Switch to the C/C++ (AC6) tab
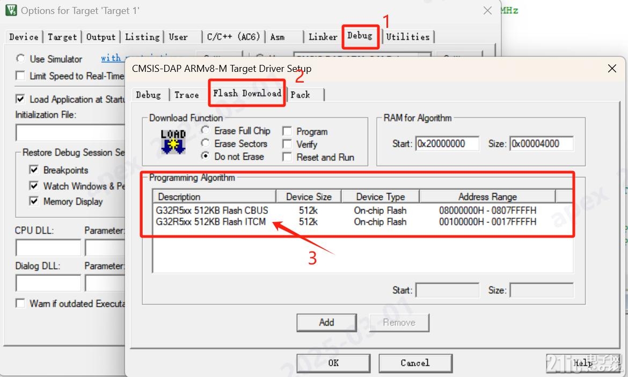 233,37
